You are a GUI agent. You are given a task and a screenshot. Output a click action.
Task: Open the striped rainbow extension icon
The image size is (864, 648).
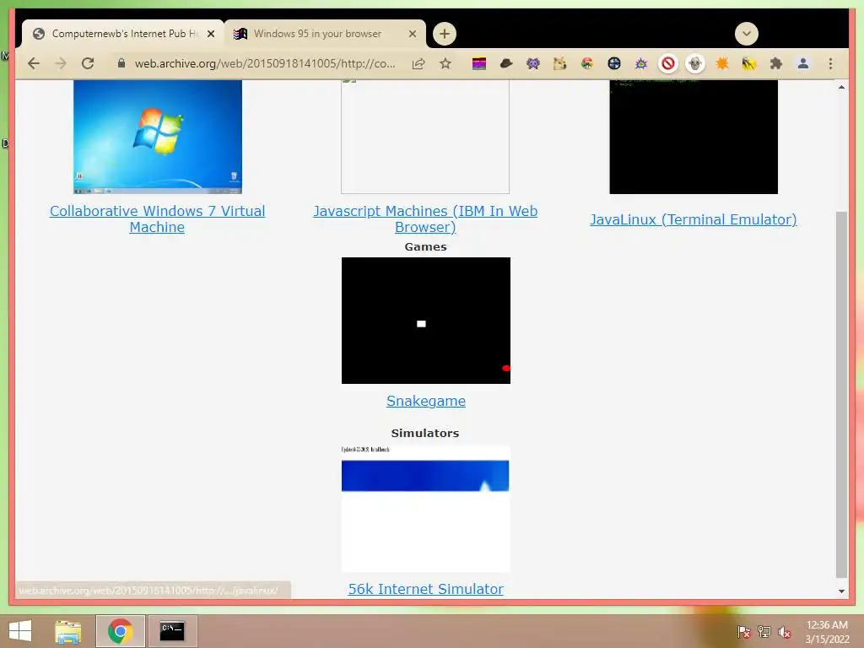click(x=479, y=63)
